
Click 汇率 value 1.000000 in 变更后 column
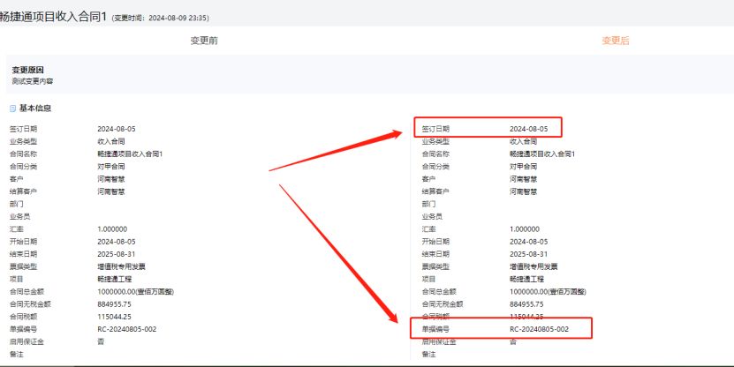pos(525,229)
